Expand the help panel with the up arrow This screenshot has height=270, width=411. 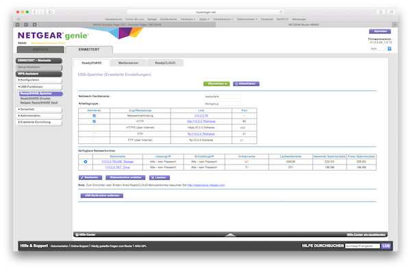point(230,234)
